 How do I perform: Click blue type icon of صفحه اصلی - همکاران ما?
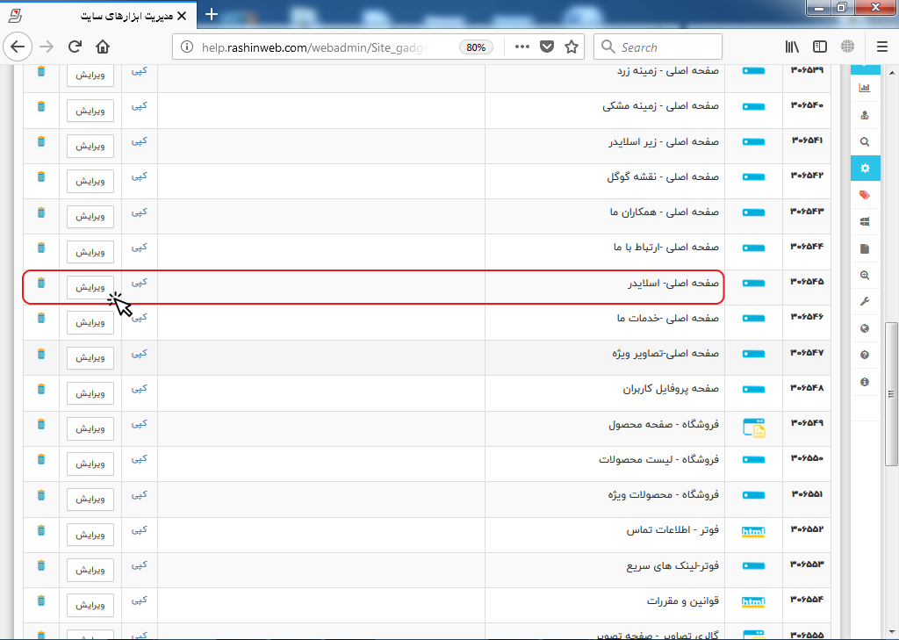pyautogui.click(x=753, y=212)
